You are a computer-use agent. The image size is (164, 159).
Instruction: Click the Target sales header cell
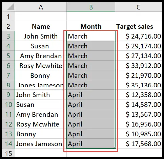coord(139,26)
